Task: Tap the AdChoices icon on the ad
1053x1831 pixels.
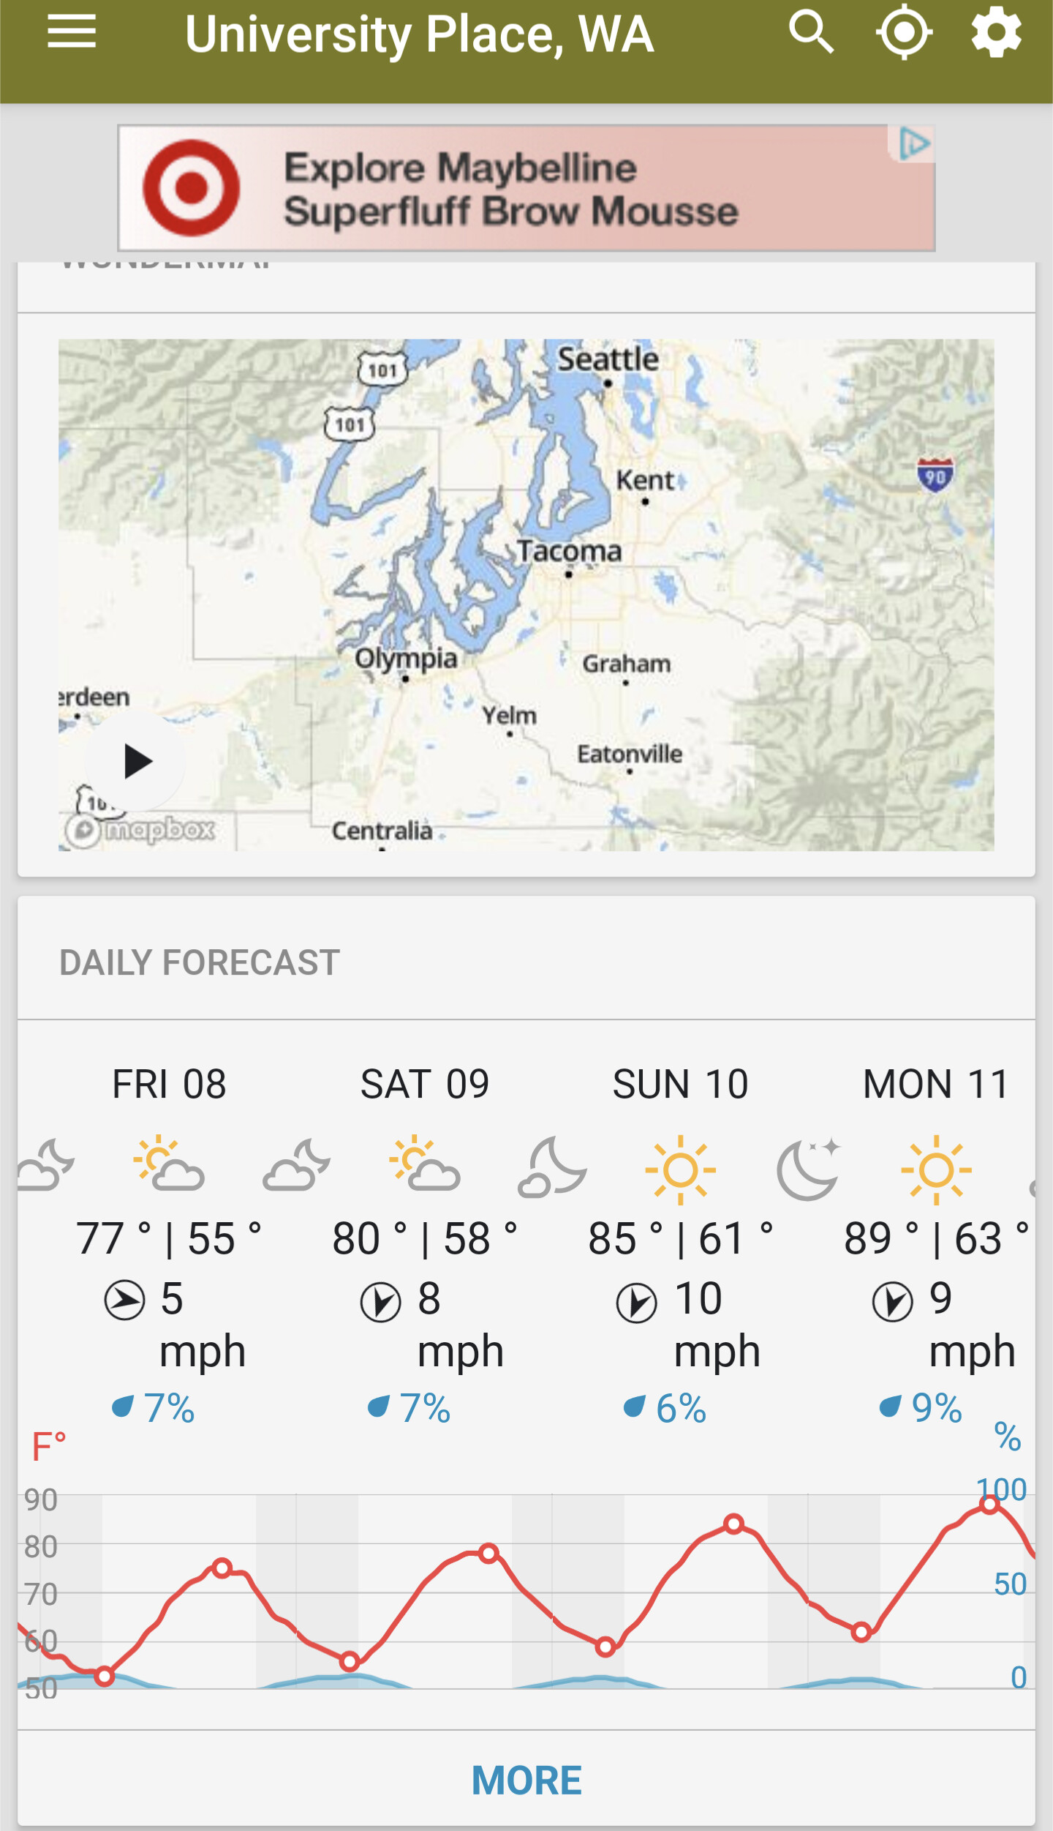Action: [913, 144]
